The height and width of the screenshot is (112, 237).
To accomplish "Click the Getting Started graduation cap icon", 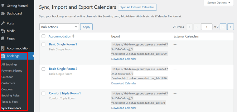I will pyautogui.click(x=2, y=6).
